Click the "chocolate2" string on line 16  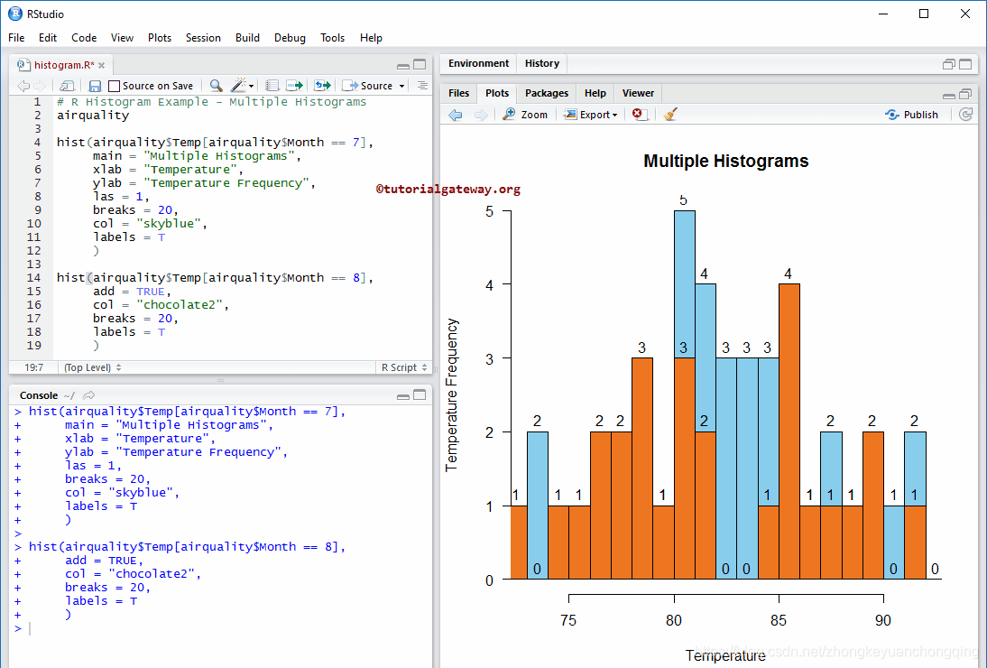(x=180, y=305)
